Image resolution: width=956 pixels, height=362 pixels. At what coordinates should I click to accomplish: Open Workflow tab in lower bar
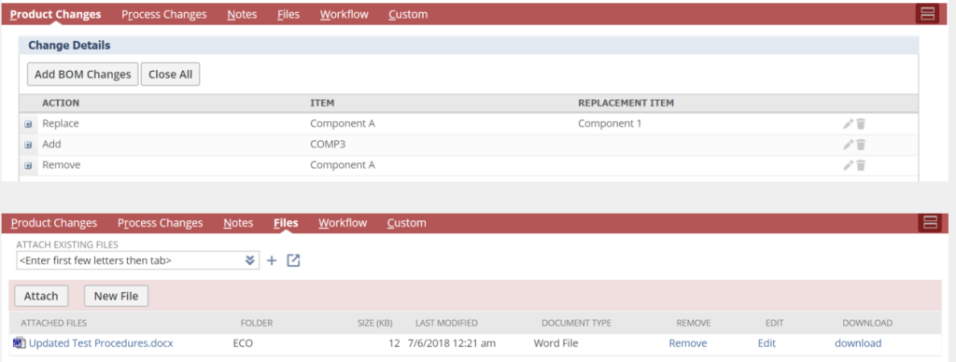pos(343,222)
